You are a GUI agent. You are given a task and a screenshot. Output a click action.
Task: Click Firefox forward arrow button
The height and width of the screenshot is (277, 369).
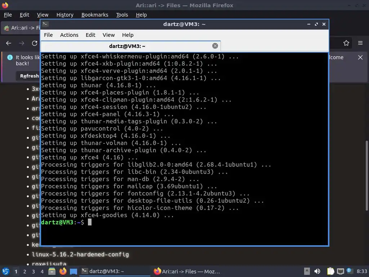pyautogui.click(x=22, y=43)
